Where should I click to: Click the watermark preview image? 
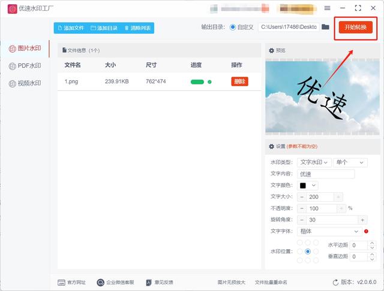coord(322,97)
